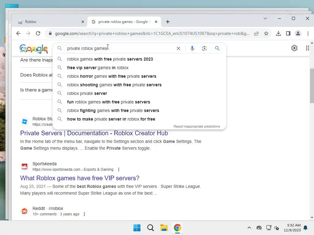Image resolution: width=314 pixels, height=235 pixels.
Task: Click the forward navigation arrow
Action: [x=28, y=33]
